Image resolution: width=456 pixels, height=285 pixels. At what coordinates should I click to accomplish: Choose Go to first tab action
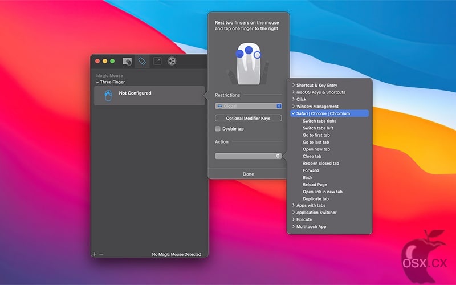[316, 135]
